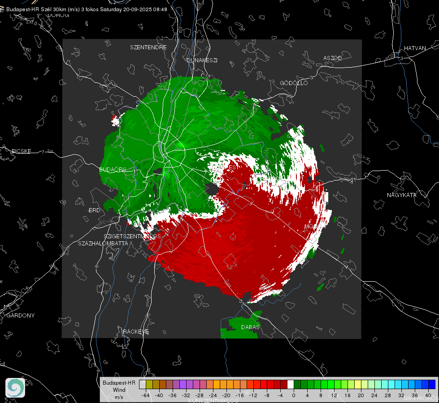Select the light gray first legend swatch

(143, 384)
